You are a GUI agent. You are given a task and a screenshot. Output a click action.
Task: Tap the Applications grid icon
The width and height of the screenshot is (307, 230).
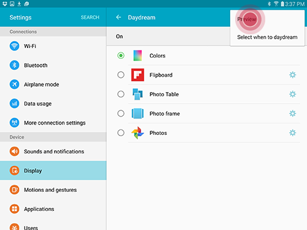point(14,209)
